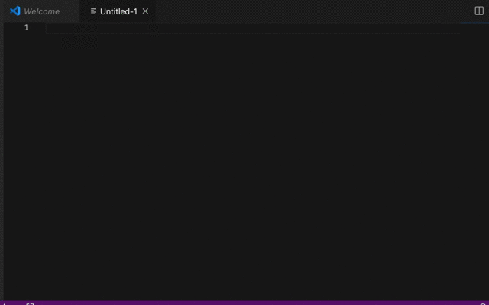Split the editor to the right
Screen dimensions: 489x305
coord(479,11)
